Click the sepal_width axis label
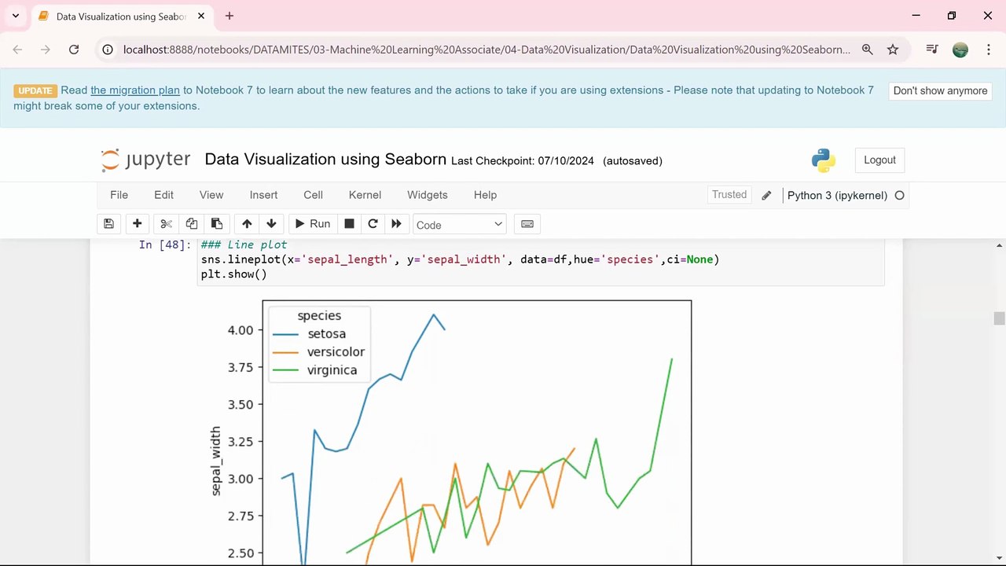The image size is (1006, 566). coord(216,461)
